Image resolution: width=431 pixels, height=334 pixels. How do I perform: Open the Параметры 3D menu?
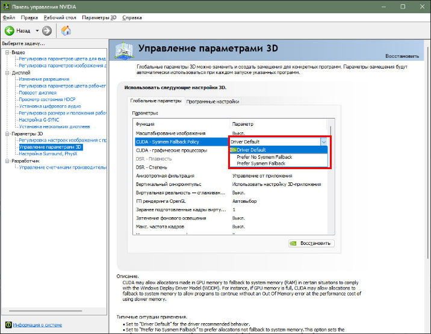pyautogui.click(x=99, y=17)
